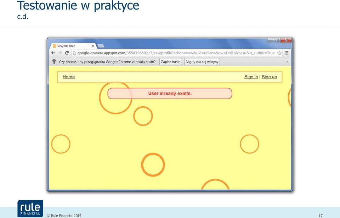Viewport: 340px width, 218px height.
Task: Click the Zapisz hasło button
Action: tap(171, 62)
